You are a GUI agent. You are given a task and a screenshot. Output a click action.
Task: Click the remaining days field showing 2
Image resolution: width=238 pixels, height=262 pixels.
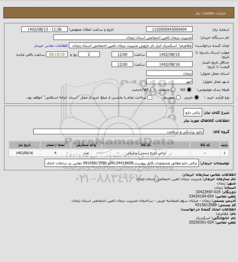(89, 55)
